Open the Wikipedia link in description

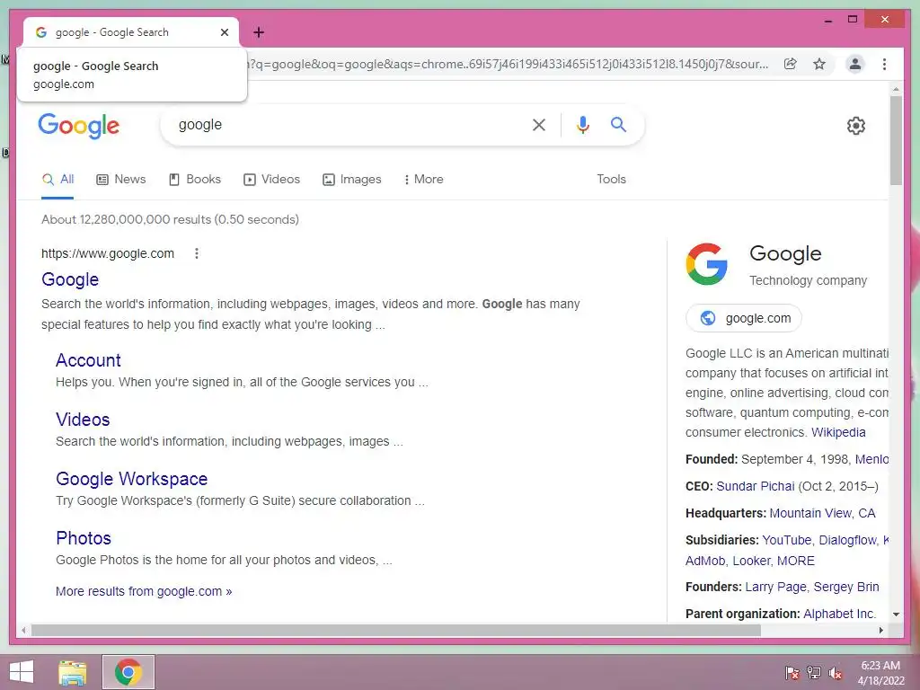(838, 432)
